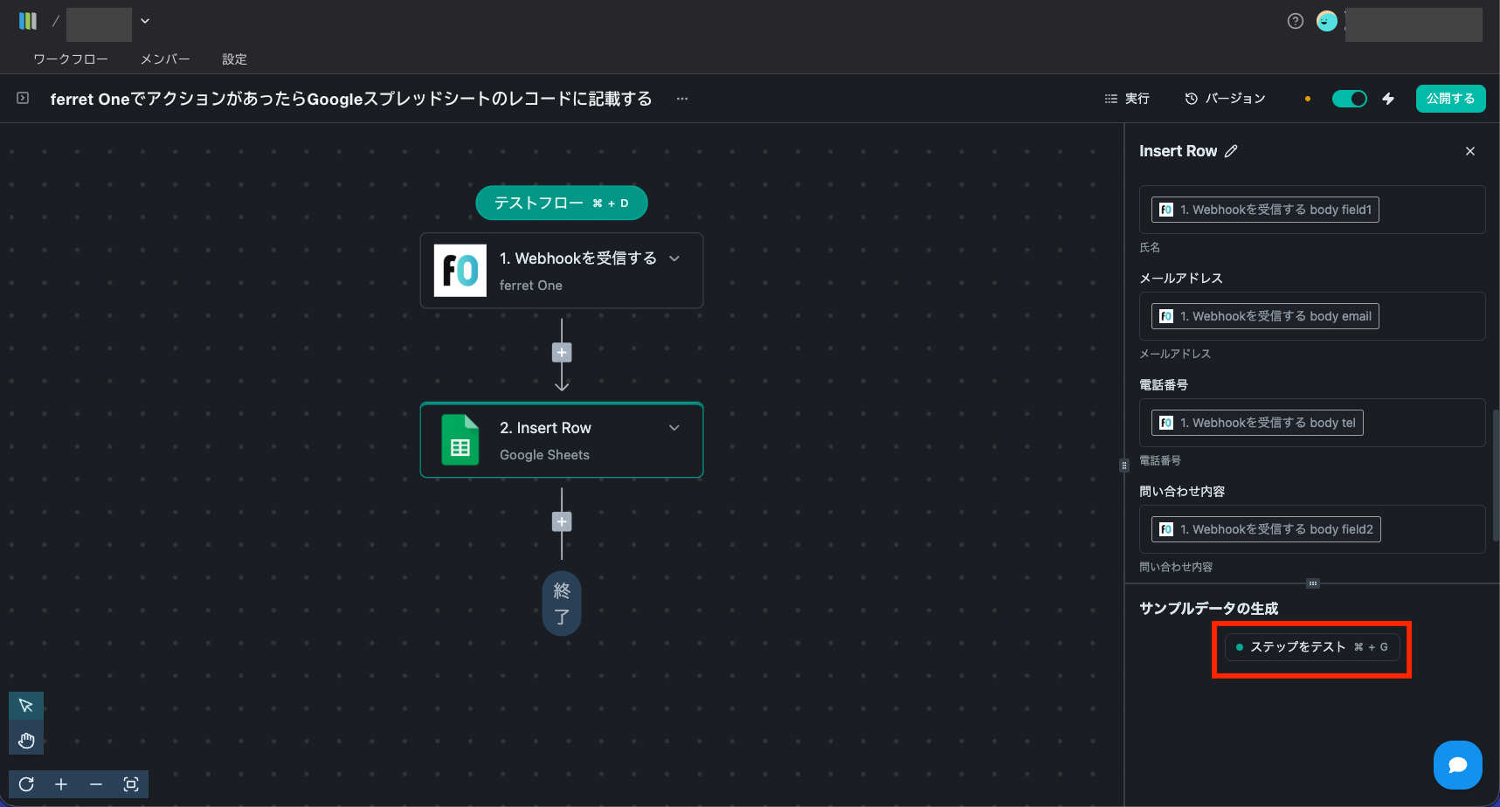Close the Insert Row panel
This screenshot has height=807, width=1500.
[1470, 151]
